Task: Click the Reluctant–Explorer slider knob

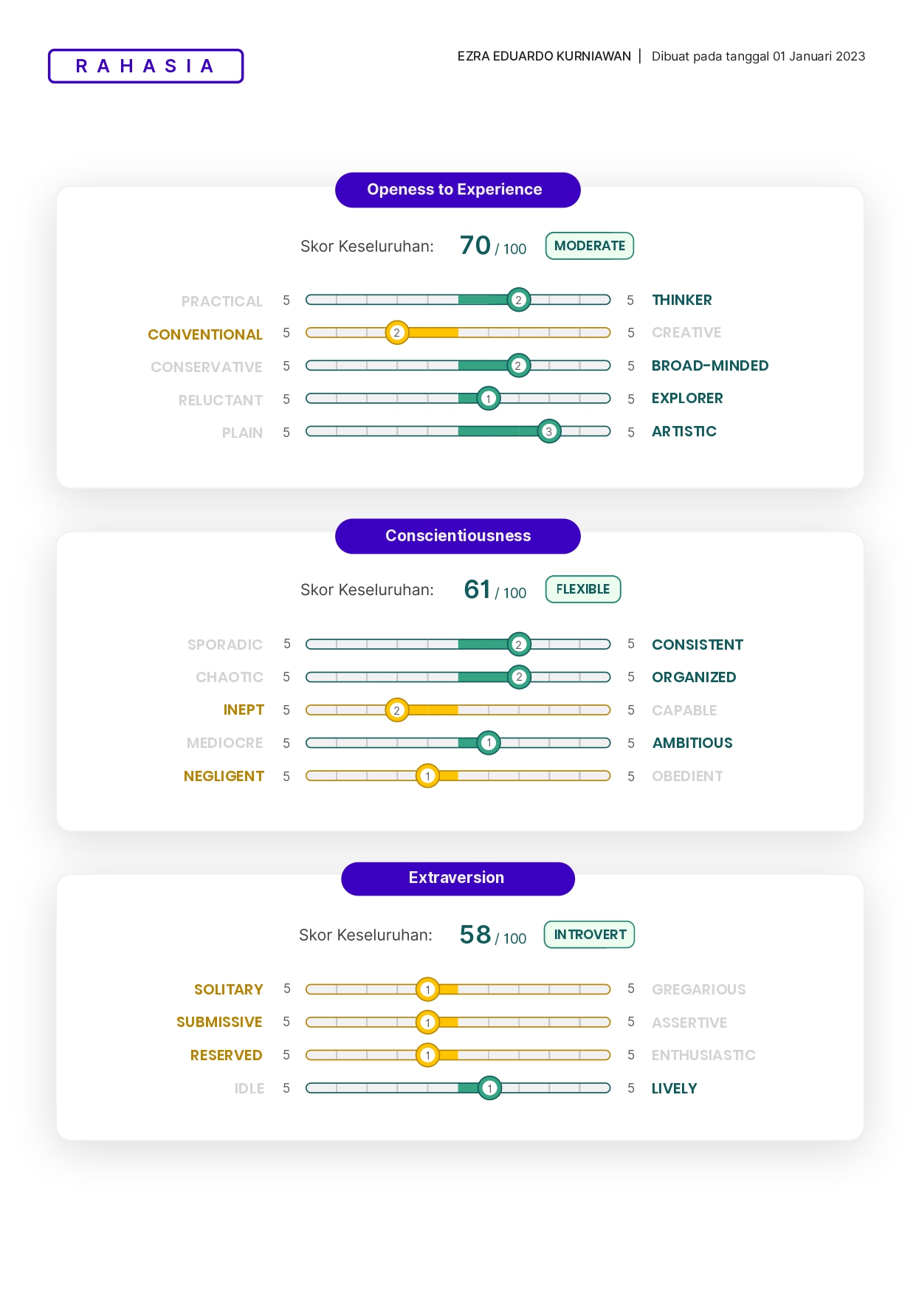Action: [x=488, y=399]
